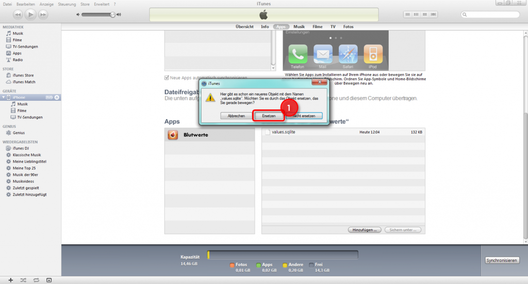
Task: Switch to the Fotos tab
Action: 348,27
